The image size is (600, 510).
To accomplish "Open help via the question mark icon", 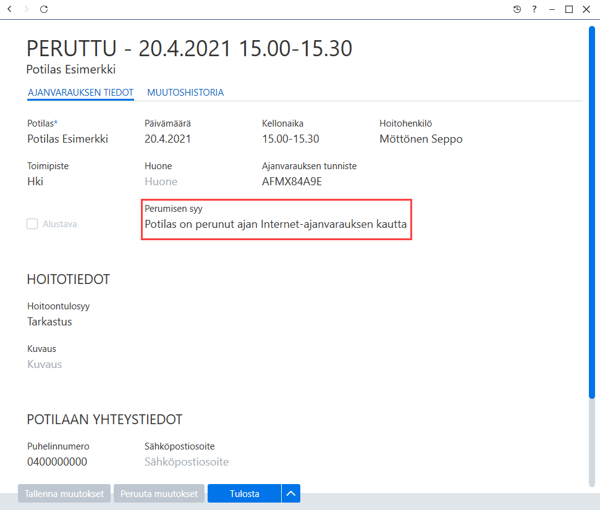I will [x=534, y=9].
